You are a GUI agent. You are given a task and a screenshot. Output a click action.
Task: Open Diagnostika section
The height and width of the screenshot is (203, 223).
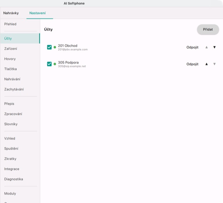(x=20, y=179)
